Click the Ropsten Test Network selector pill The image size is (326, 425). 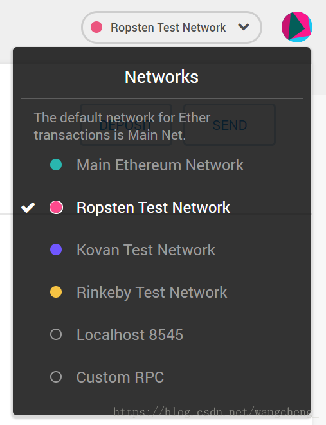(172, 27)
